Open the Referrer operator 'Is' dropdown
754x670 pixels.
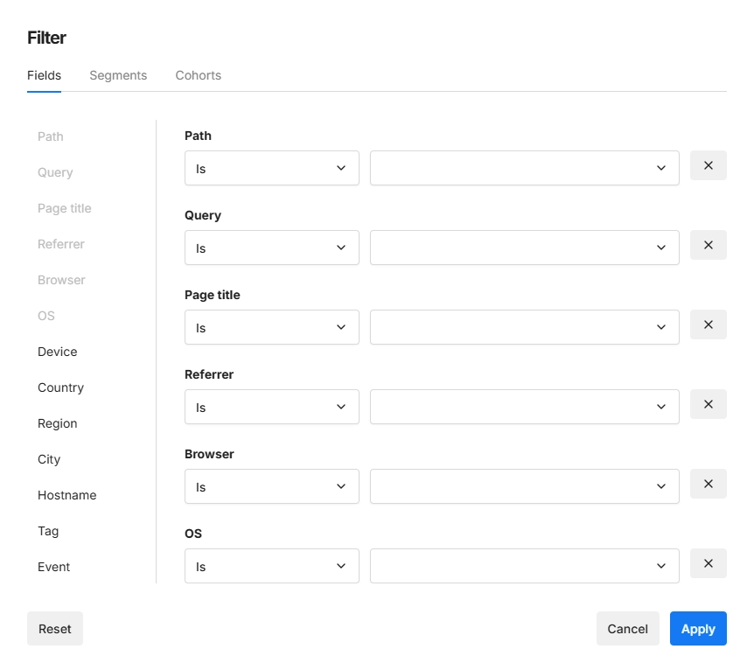coord(271,407)
